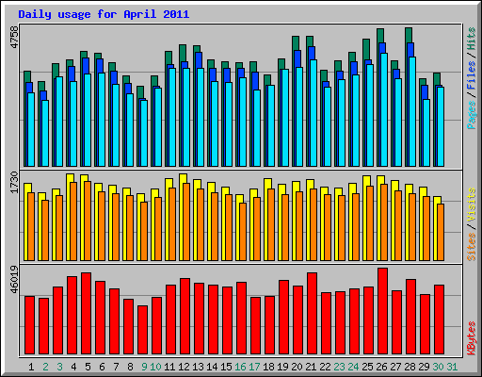Click the cyan pages bar for day 26
Viewport: 482px width, 377px height.
pyautogui.click(x=384, y=109)
